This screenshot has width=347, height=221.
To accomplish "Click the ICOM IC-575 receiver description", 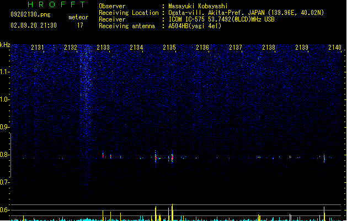I will (222, 19).
